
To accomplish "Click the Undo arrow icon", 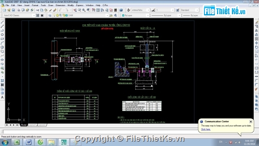I will tap(60, 10).
